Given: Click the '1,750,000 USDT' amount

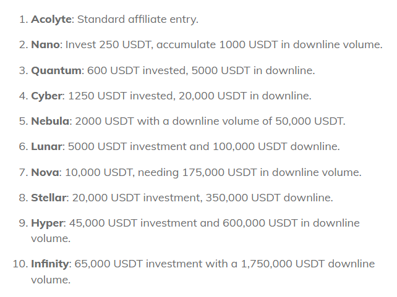Looking at the screenshot, I should pos(283,264).
